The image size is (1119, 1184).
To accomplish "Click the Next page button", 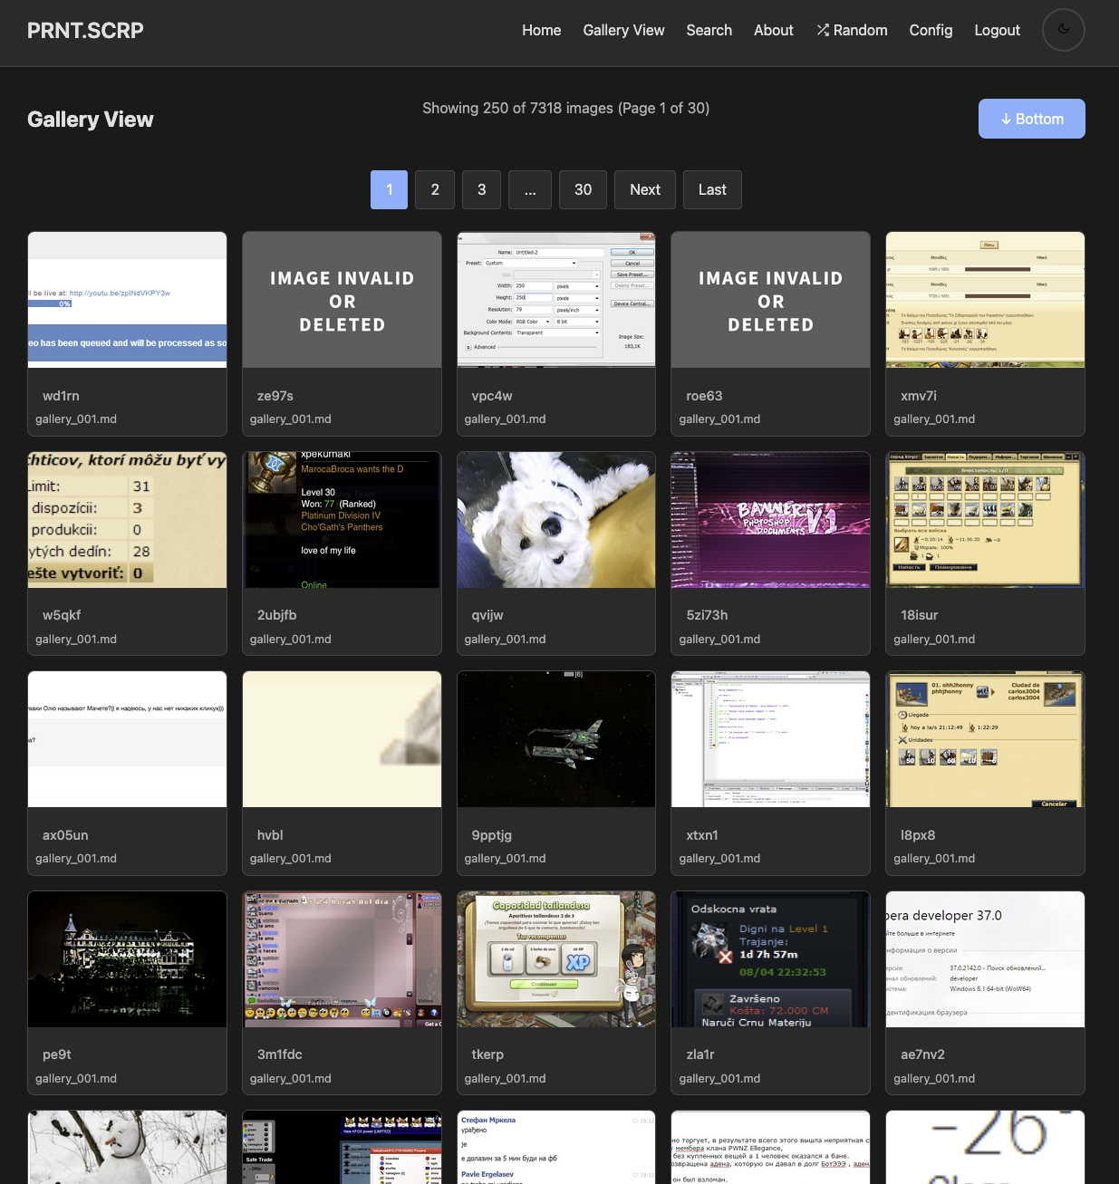I will tap(645, 189).
